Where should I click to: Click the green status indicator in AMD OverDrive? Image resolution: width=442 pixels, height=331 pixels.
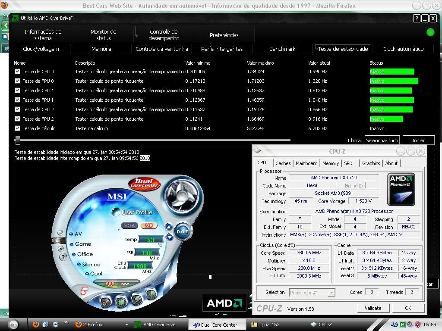pyautogui.click(x=430, y=32)
